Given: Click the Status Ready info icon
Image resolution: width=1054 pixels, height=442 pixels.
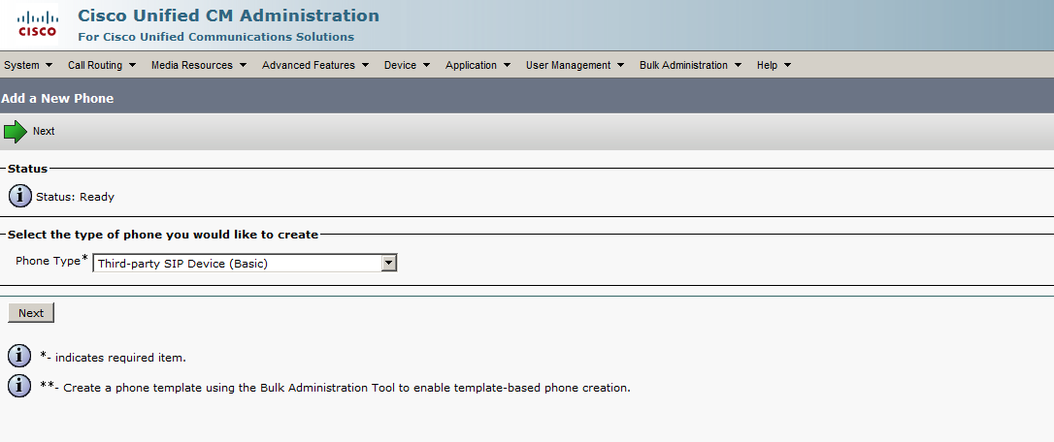Looking at the screenshot, I should (20, 196).
